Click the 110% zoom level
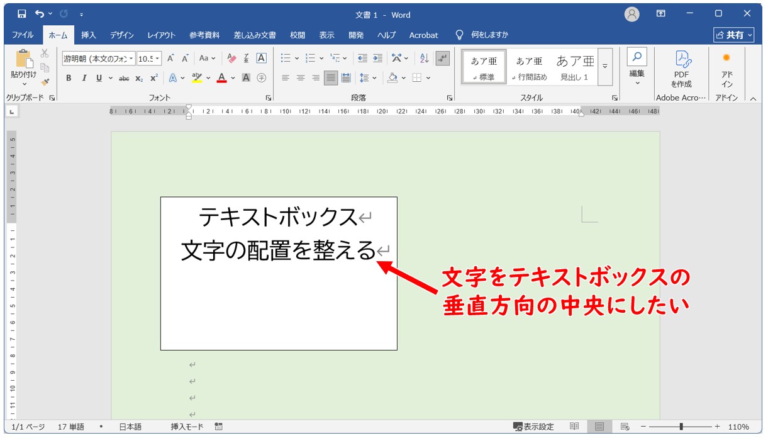 (x=738, y=427)
